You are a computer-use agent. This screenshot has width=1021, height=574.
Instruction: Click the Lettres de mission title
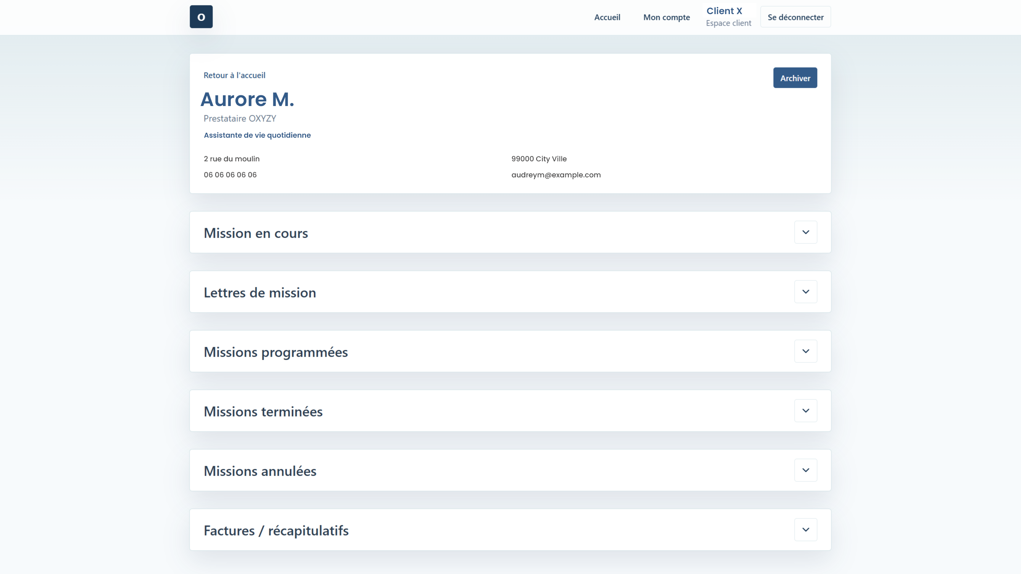260,293
